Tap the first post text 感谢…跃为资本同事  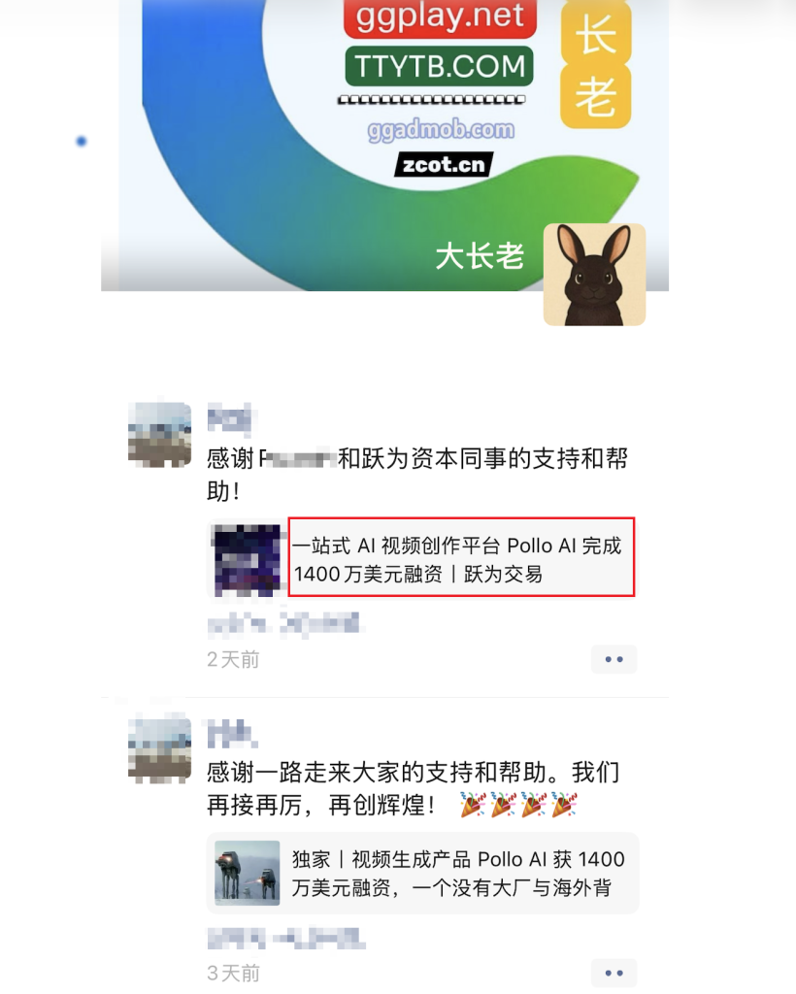417,474
